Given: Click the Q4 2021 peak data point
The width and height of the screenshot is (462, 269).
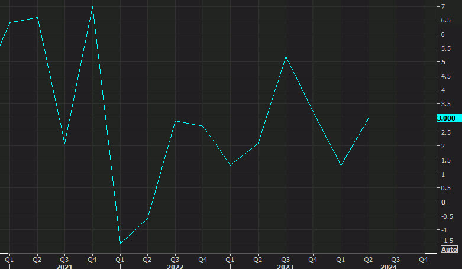Looking at the screenshot, I should coord(92,7).
